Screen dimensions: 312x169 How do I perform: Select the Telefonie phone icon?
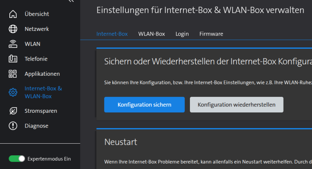[13, 59]
